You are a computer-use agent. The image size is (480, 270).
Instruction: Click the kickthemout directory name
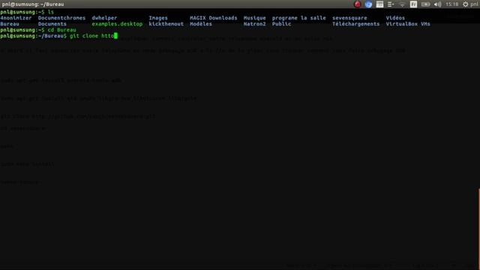click(166, 24)
